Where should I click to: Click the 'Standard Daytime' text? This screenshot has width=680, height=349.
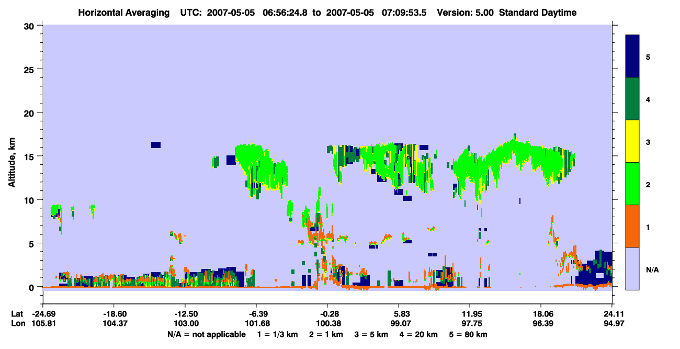(538, 13)
